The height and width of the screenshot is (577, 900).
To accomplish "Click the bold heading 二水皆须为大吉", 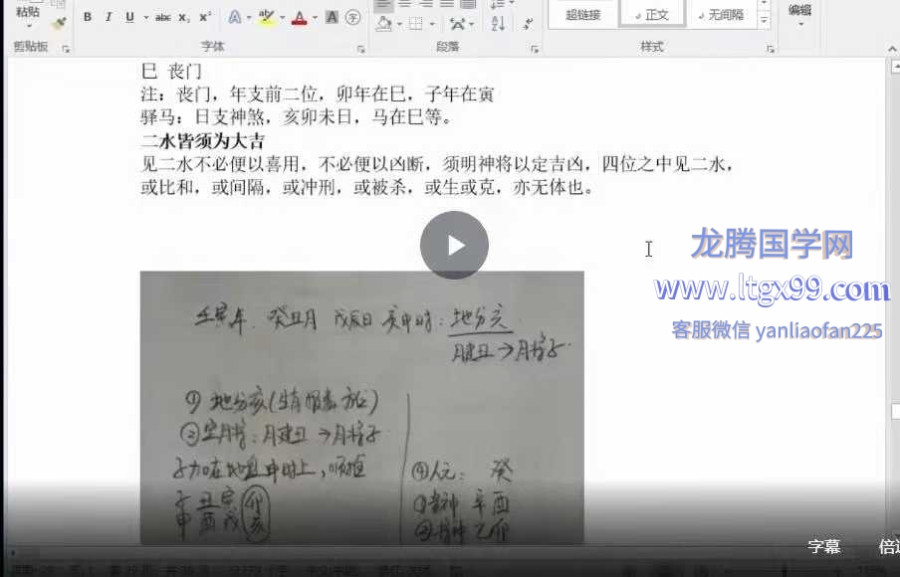I will coord(203,140).
